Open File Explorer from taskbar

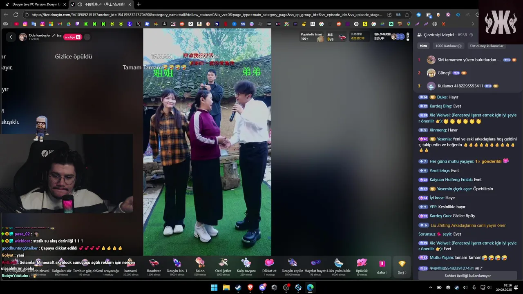coord(226,287)
